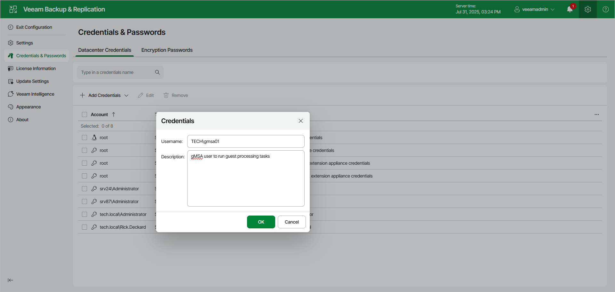
Task: Expand the veeamadmin user menu chevron
Action: [553, 9]
